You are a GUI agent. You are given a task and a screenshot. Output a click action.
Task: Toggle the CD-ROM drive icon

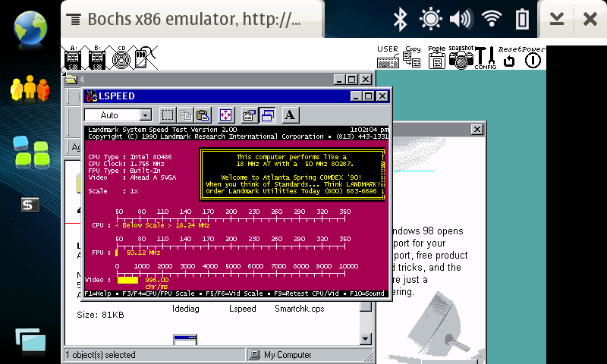pos(121,58)
